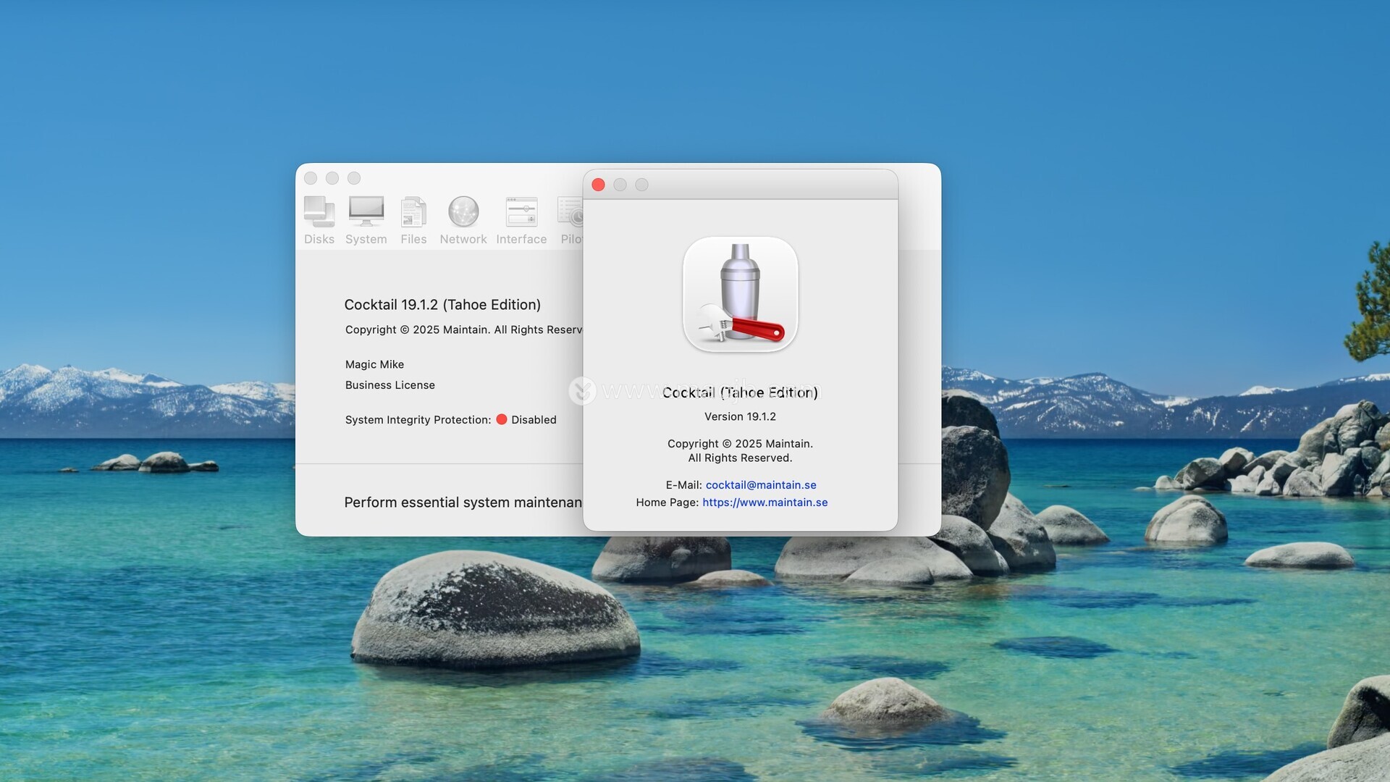The image size is (1390, 782).
Task: Open the cocktail@maintain.se email link
Action: click(760, 485)
